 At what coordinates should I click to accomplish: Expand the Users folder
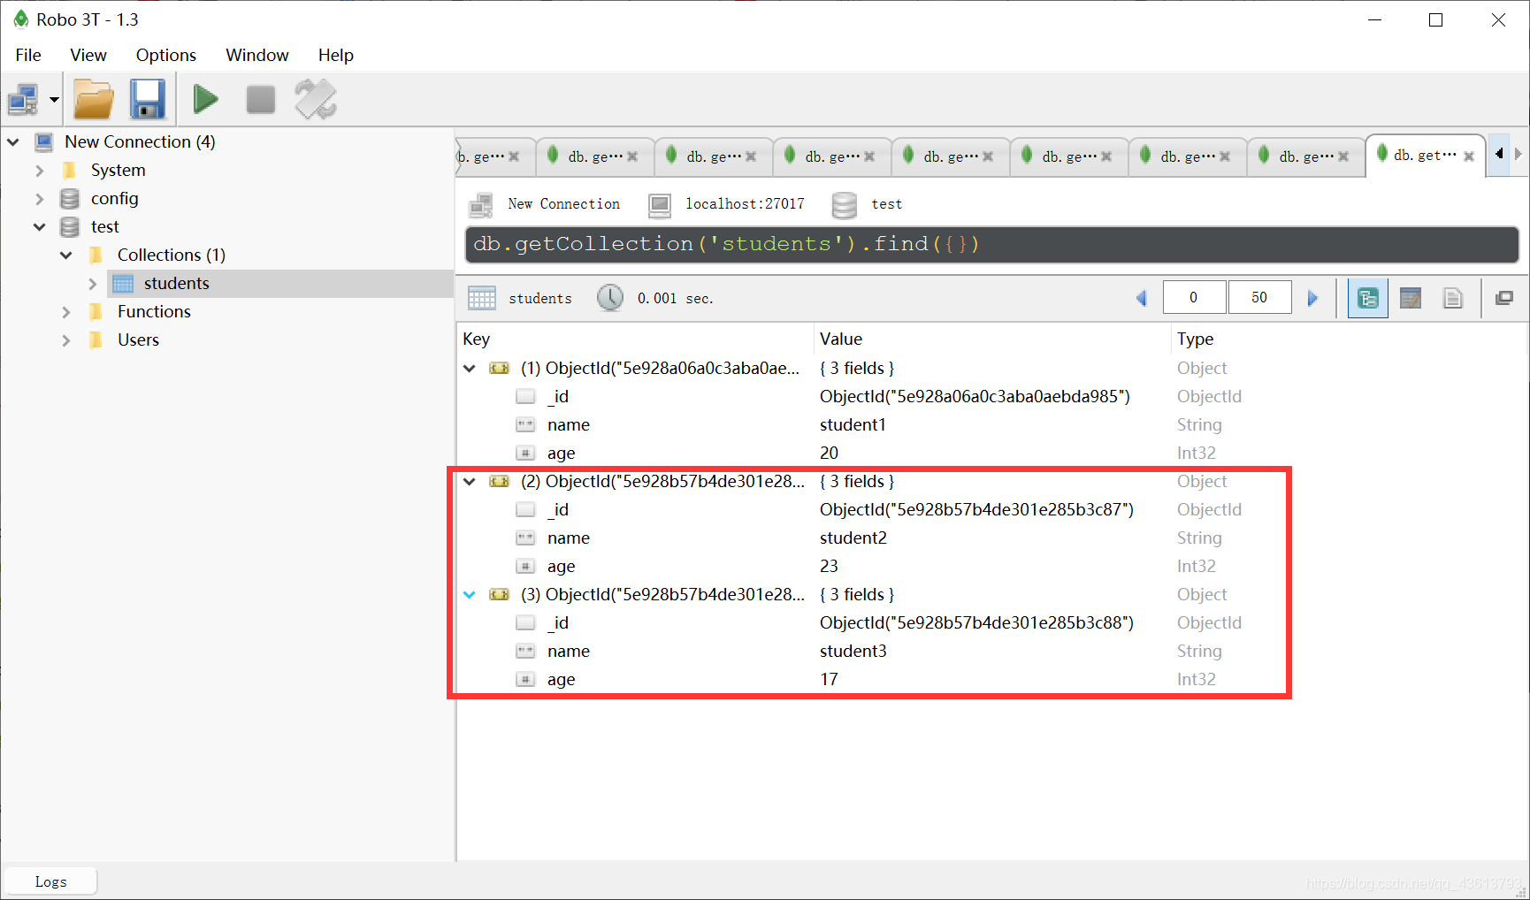click(66, 339)
